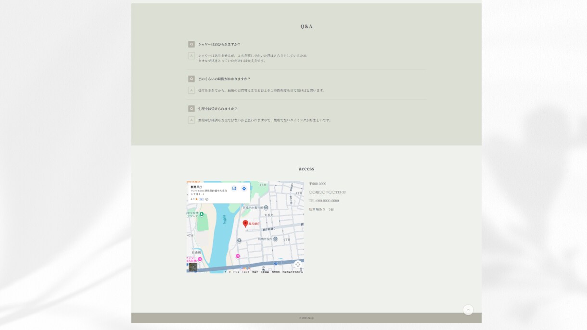Viewport: 587px width, 330px height.
Task: Open the 541 reviews link on map
Action: click(201, 199)
